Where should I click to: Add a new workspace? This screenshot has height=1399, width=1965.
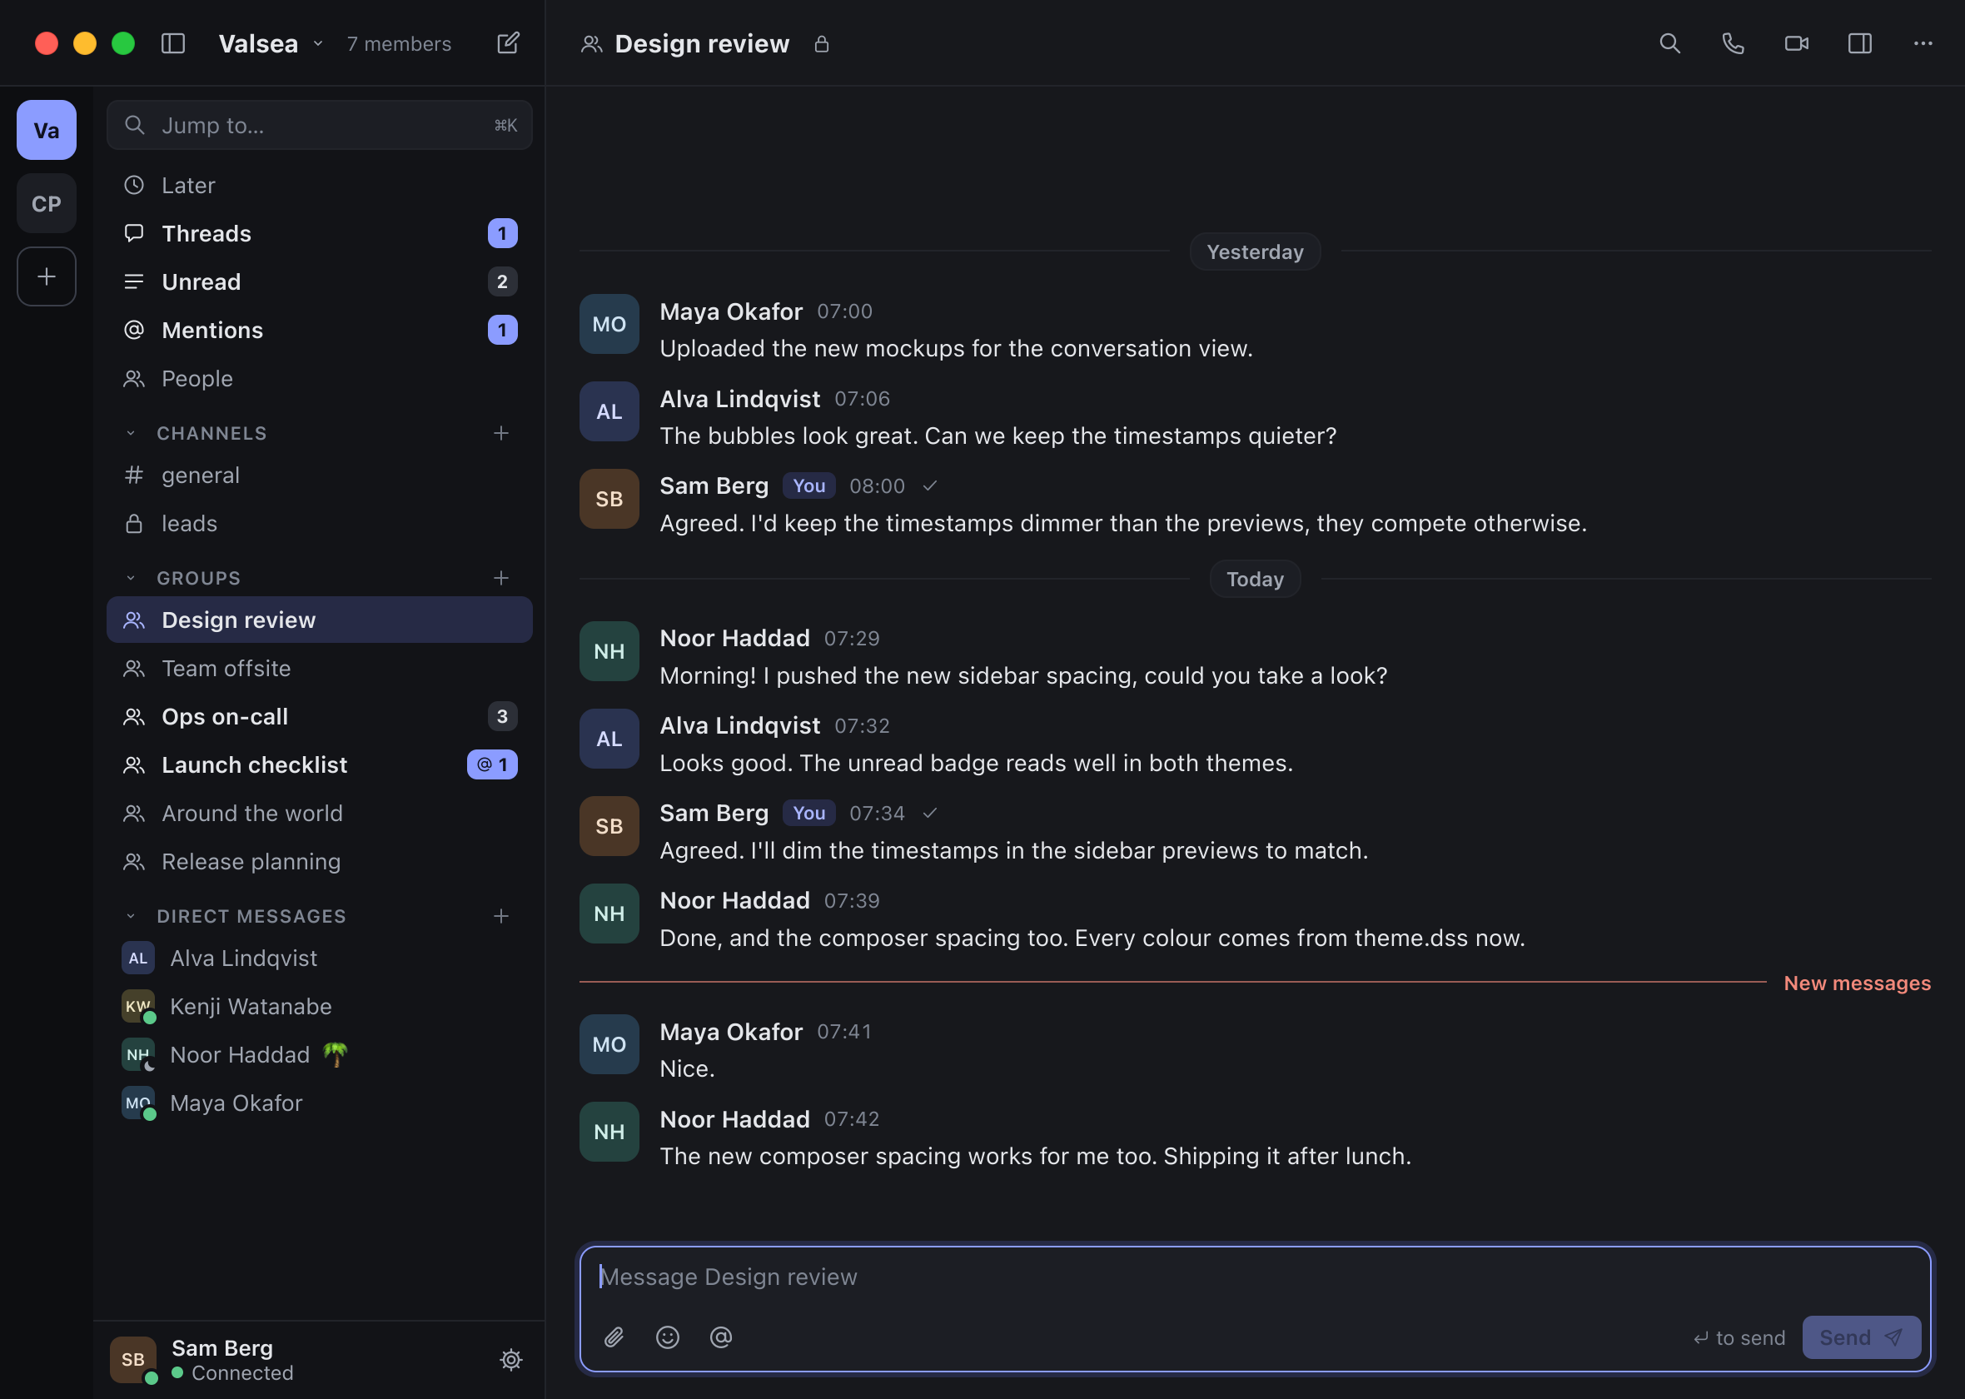47,276
